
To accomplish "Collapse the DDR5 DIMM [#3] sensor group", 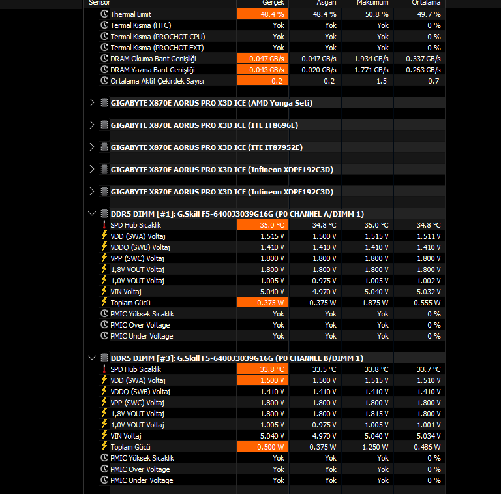I will [x=92, y=358].
